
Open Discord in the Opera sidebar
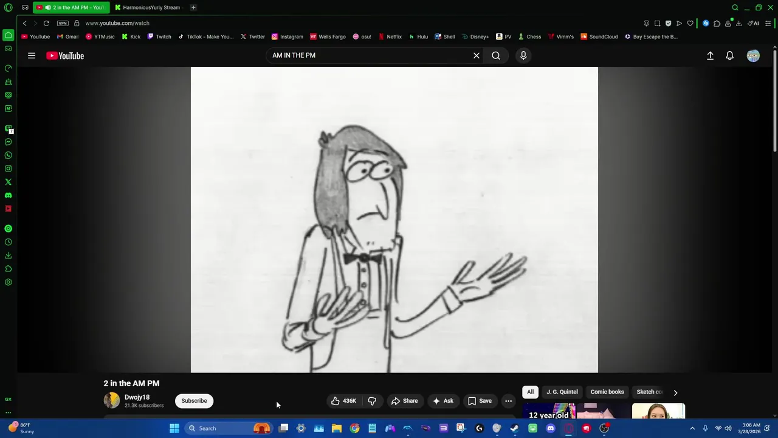[x=8, y=195]
